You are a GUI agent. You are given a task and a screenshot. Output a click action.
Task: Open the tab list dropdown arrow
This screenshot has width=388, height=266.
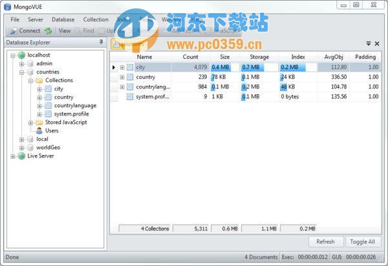pyautogui.click(x=369, y=43)
